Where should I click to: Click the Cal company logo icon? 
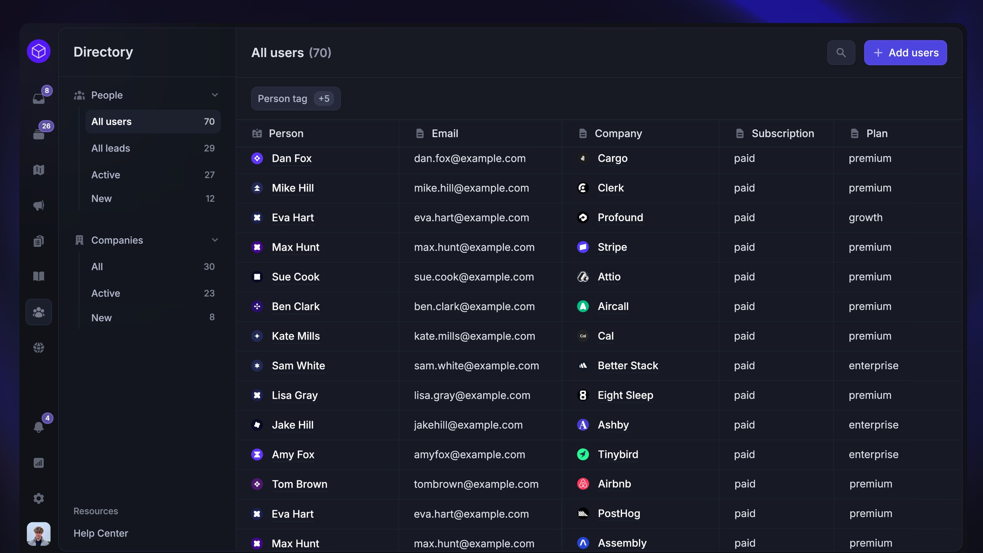pyautogui.click(x=583, y=336)
